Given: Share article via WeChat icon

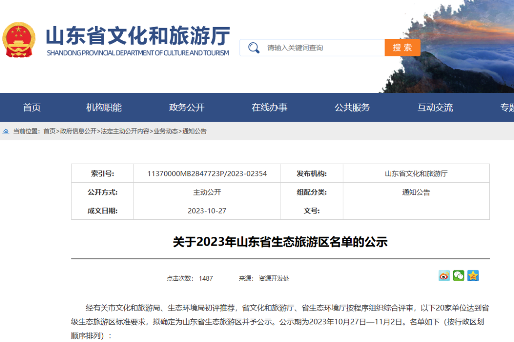Looking at the screenshot, I should [x=458, y=275].
